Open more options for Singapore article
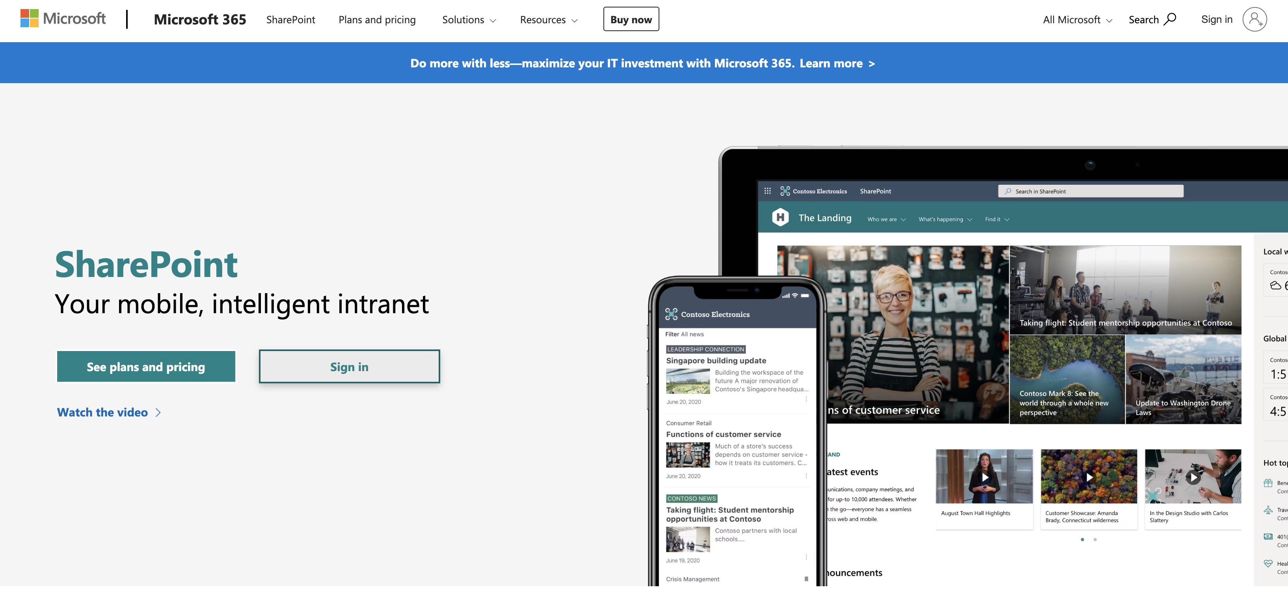This screenshot has width=1288, height=602. pos(806,399)
